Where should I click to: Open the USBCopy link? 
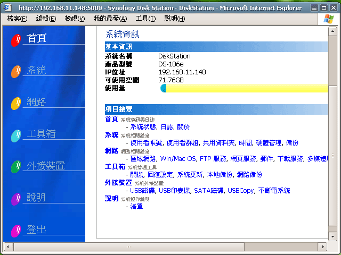(x=241, y=191)
